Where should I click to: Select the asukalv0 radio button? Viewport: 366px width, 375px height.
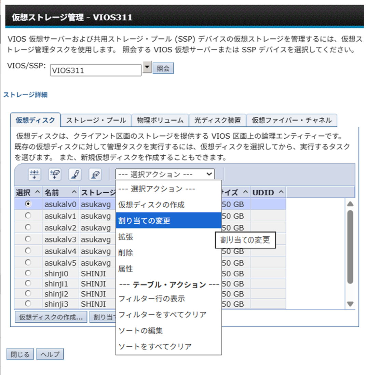pos(28,204)
